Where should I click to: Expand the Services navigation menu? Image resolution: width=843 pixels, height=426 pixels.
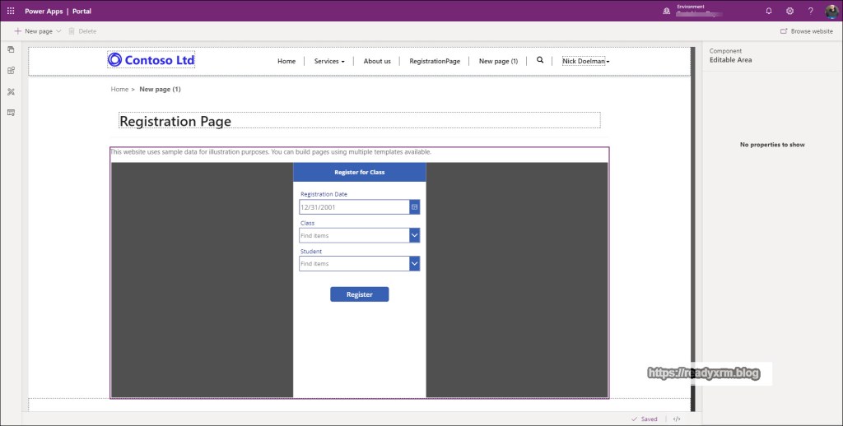329,61
